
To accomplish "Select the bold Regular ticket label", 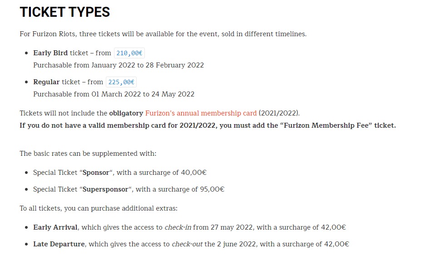I will (x=46, y=82).
